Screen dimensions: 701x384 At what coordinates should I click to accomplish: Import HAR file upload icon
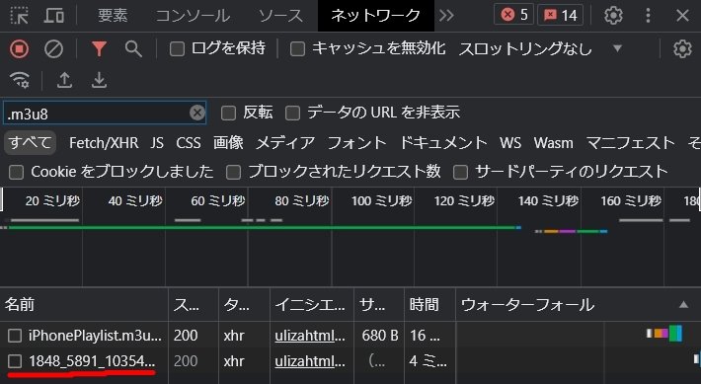(x=64, y=81)
